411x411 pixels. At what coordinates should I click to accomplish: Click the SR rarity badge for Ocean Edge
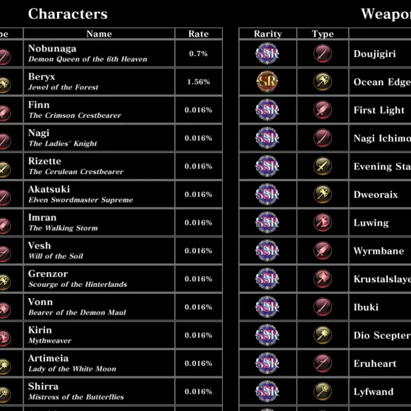(268, 82)
